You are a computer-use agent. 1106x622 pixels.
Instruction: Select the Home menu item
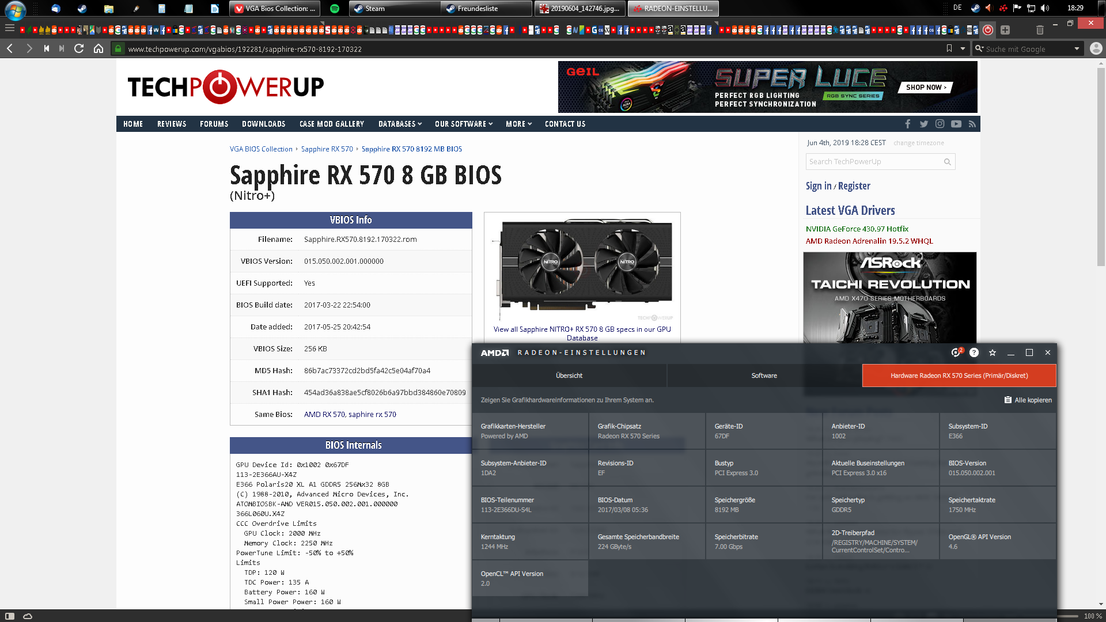[133, 124]
